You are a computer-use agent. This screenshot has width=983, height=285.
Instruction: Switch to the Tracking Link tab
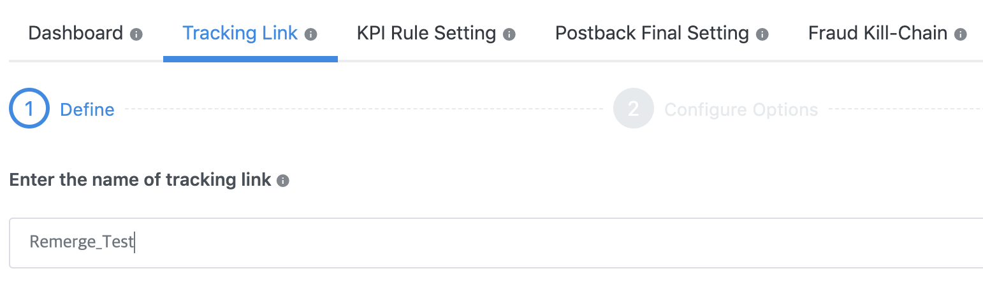tap(240, 33)
